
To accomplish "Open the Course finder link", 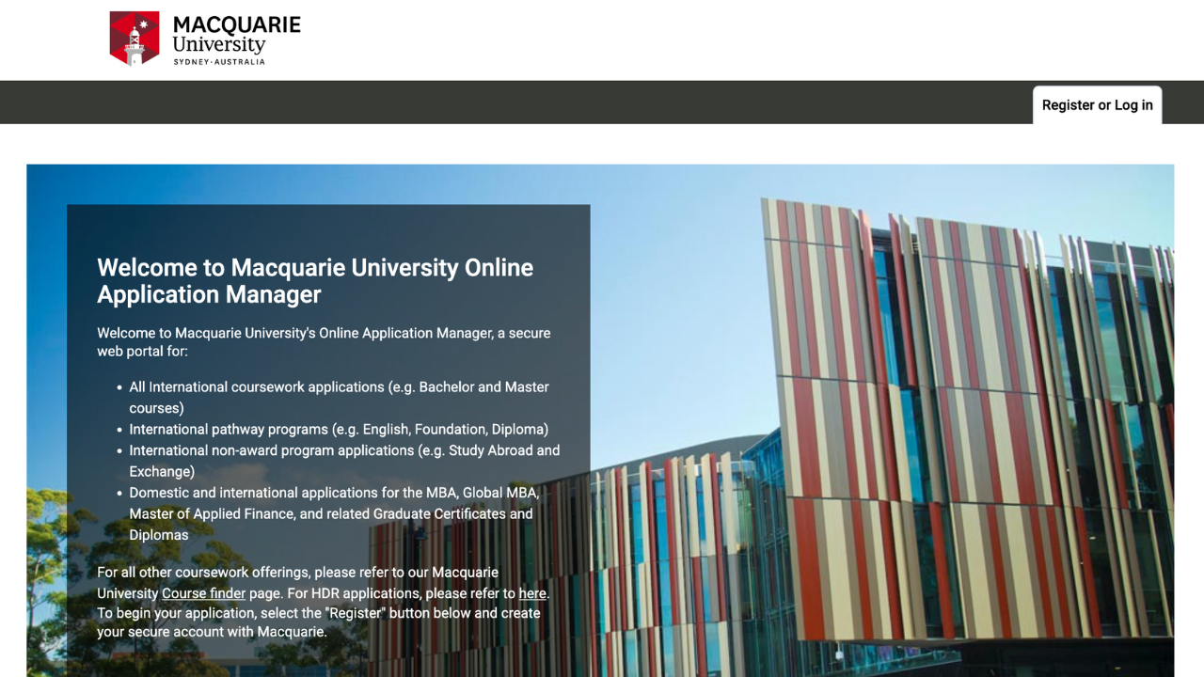I will click(x=203, y=593).
